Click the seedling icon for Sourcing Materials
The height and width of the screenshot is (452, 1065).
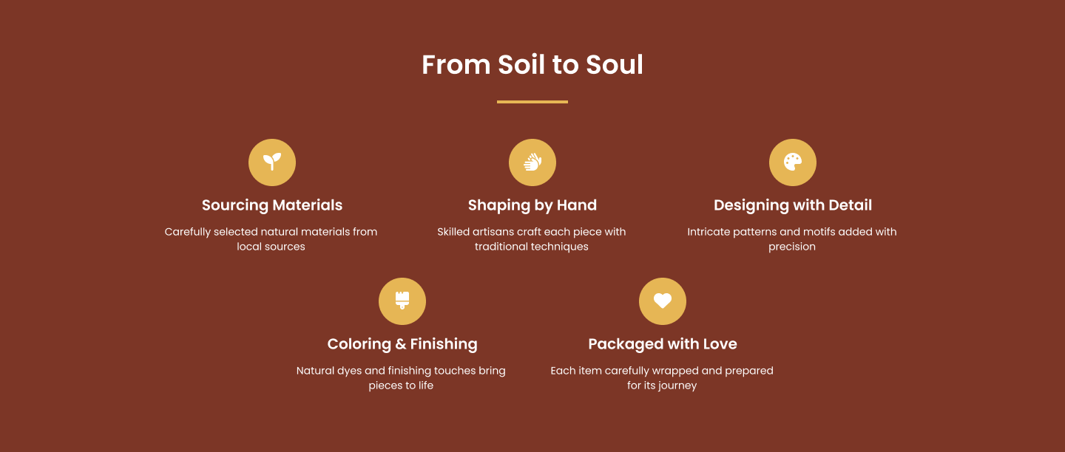272,162
